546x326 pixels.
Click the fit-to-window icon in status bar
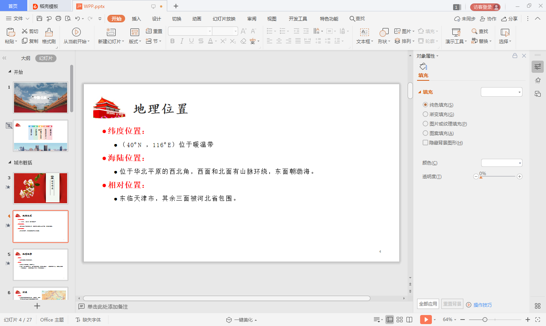(x=538, y=320)
